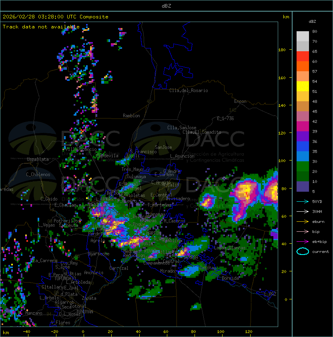Select the light blue swatch between 30 and 35 dBZ
Viewport: 333px width, 337px height.
pyautogui.click(x=303, y=156)
